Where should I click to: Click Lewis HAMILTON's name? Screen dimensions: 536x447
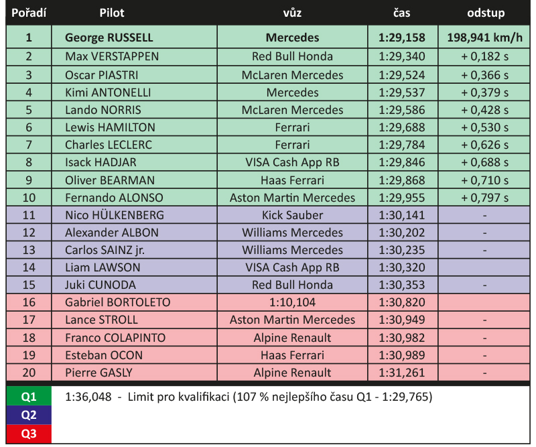click(110, 127)
